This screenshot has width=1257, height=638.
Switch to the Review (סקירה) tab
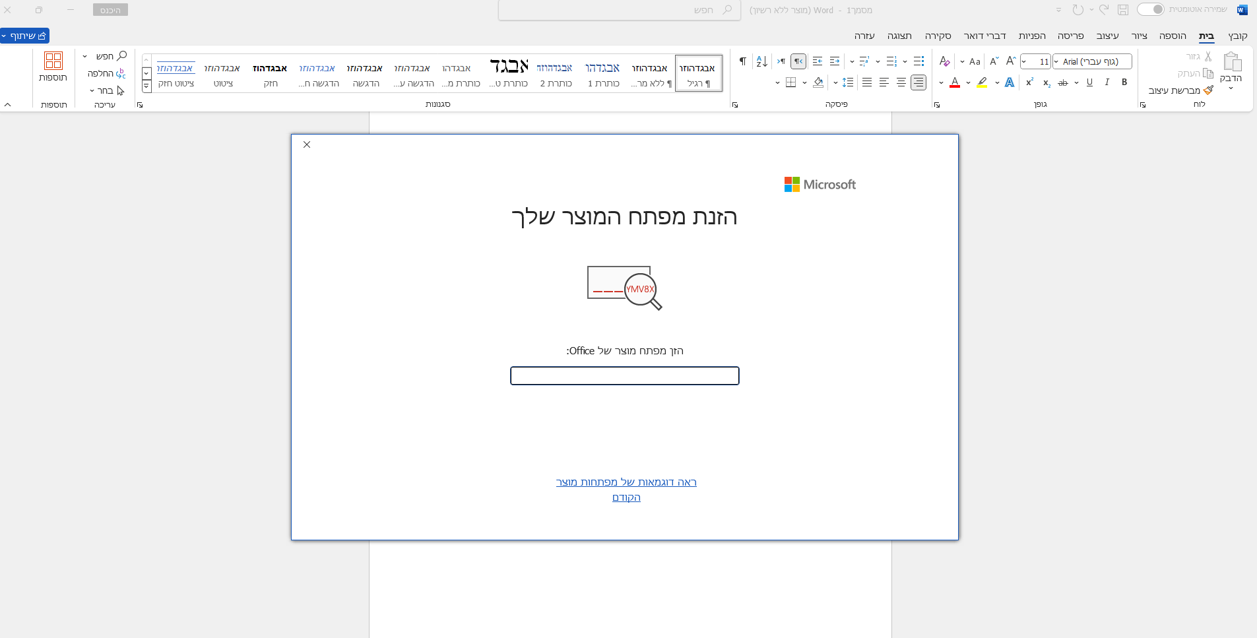(938, 36)
